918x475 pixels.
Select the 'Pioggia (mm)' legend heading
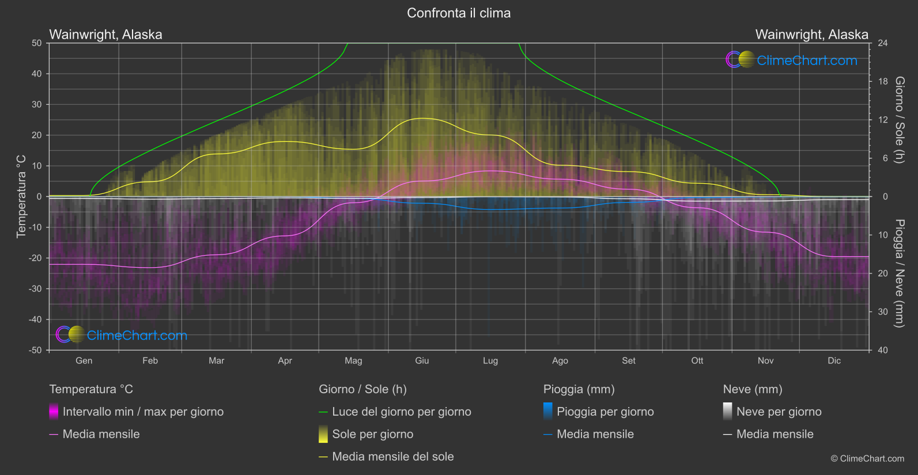(x=579, y=389)
